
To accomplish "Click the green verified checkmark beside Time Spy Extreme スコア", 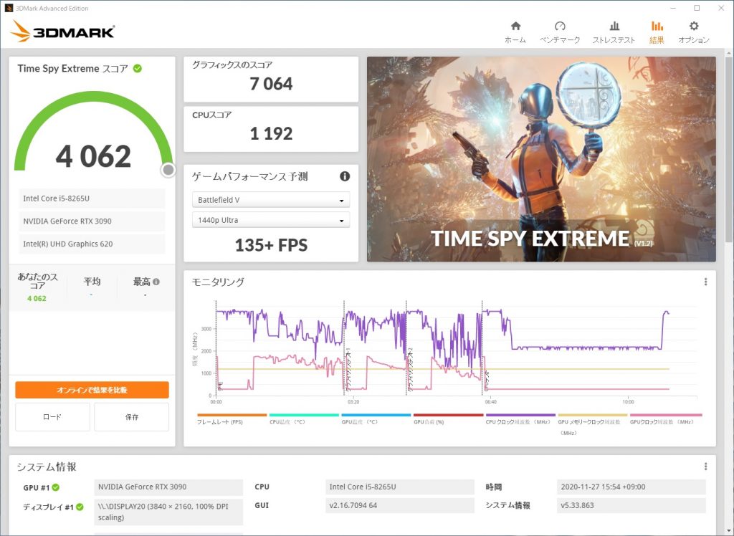I will 137,68.
